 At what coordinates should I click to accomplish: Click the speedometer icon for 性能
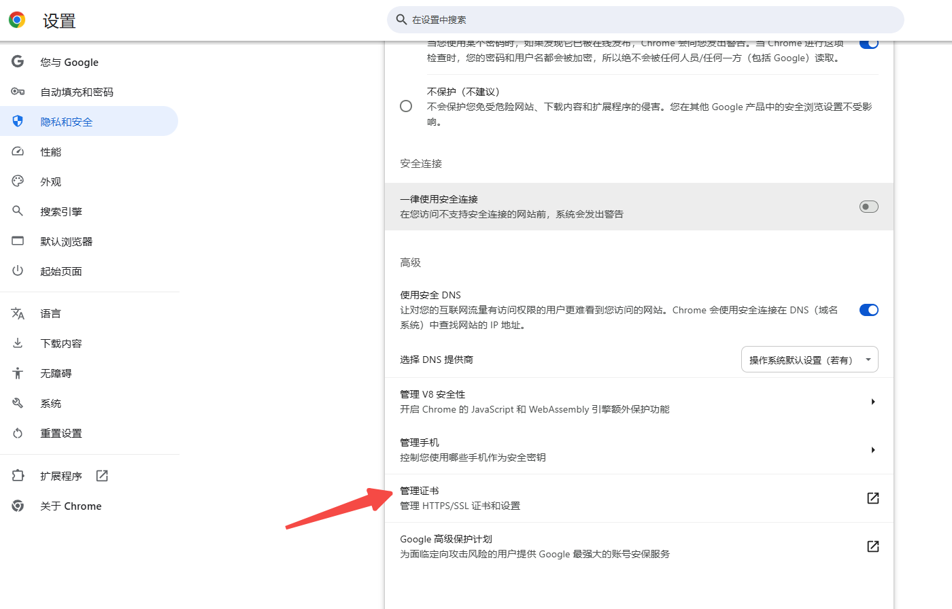(18, 152)
